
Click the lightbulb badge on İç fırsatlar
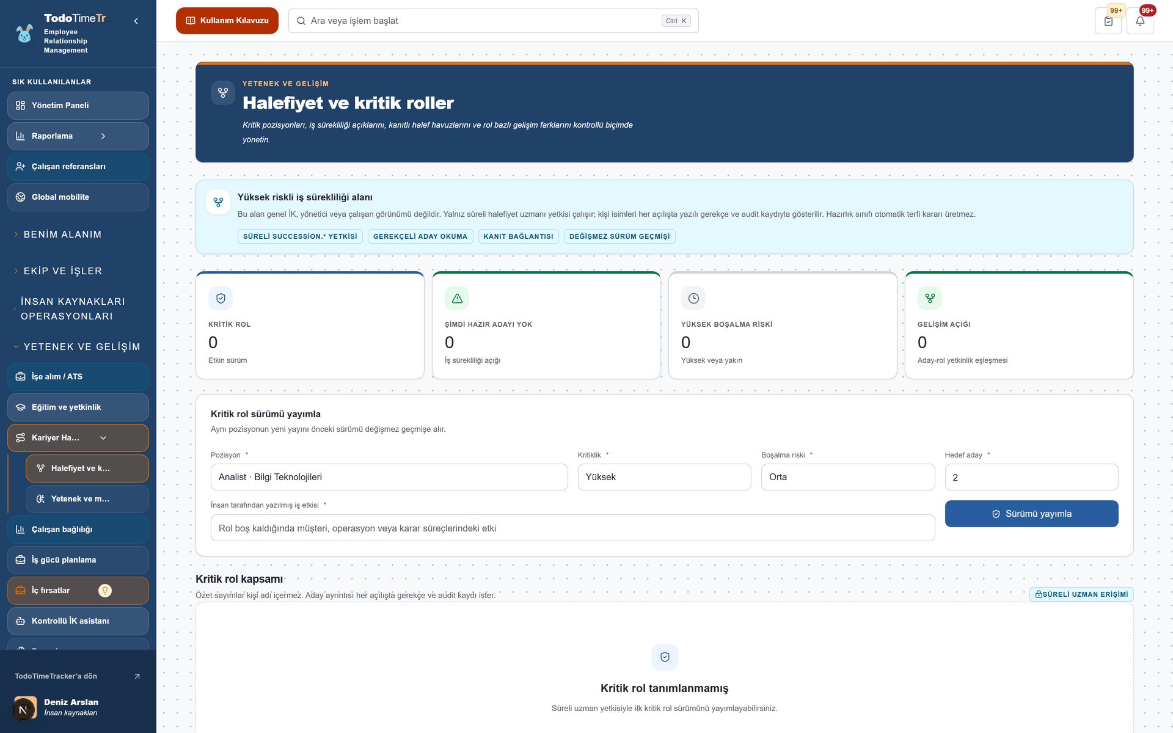click(105, 591)
